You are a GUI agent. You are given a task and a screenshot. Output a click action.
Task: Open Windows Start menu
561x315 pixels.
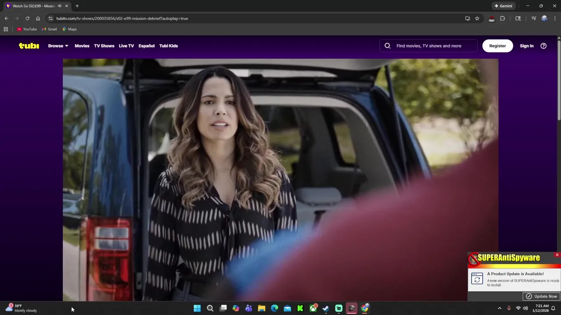(197, 308)
